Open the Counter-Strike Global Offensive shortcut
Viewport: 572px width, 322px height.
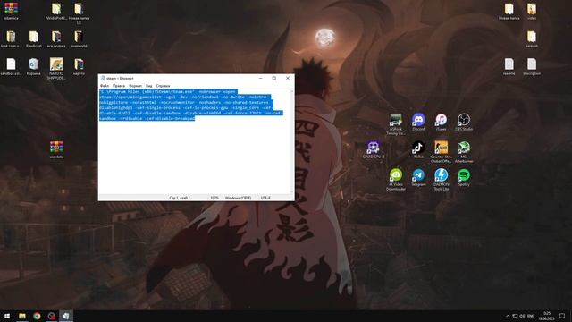pyautogui.click(x=441, y=152)
